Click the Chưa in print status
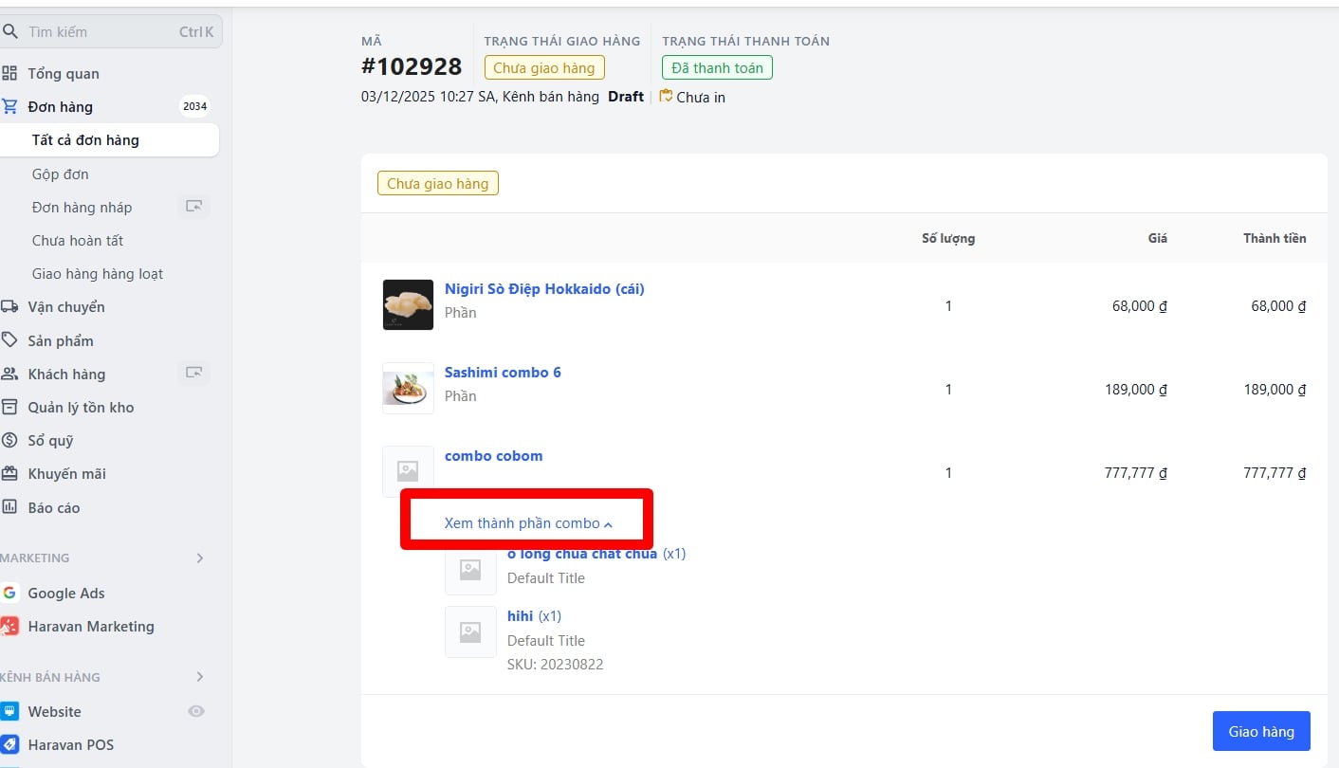The width and height of the screenshot is (1339, 768). [x=693, y=97]
